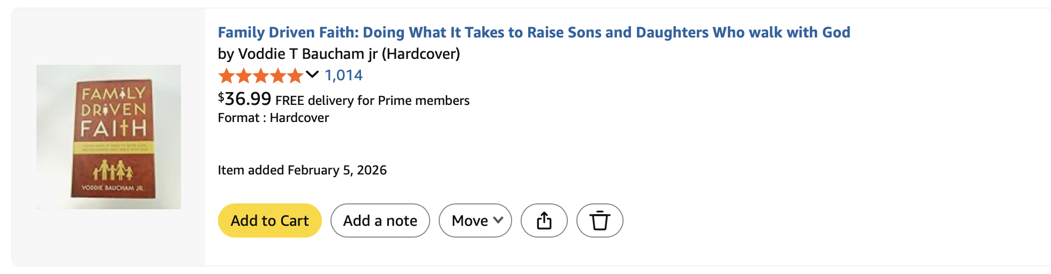Screen dimensions: 1051x274
Task: Click the share icon button
Action: (x=544, y=220)
